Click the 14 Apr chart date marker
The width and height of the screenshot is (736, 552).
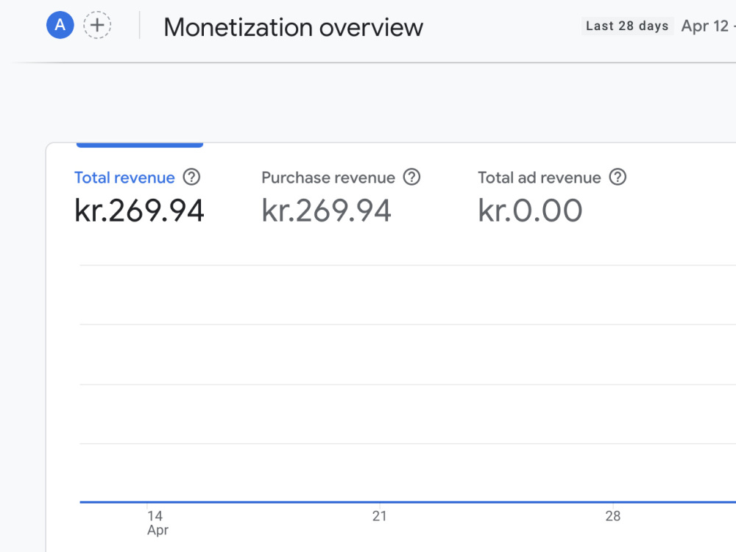[x=158, y=523]
